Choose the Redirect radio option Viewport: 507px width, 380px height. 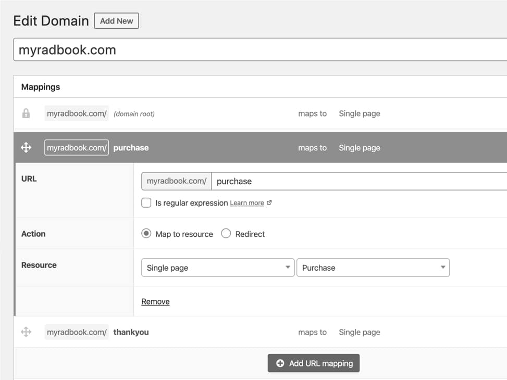(x=226, y=234)
